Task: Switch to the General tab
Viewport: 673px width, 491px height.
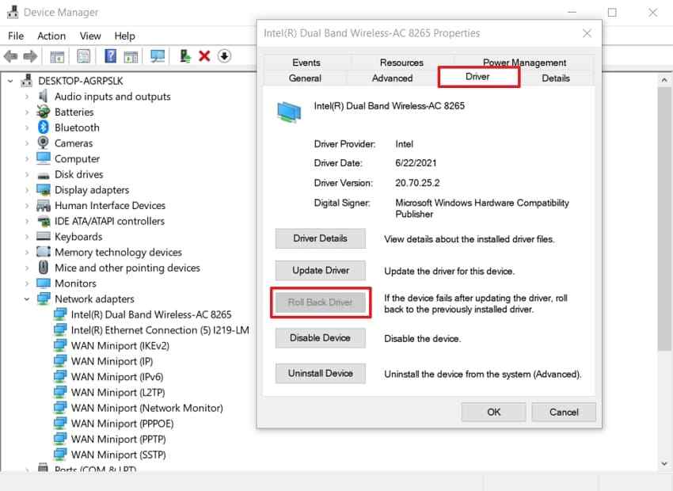Action: point(305,78)
